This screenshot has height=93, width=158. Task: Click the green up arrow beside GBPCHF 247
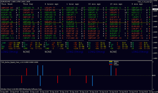click(19, 8)
